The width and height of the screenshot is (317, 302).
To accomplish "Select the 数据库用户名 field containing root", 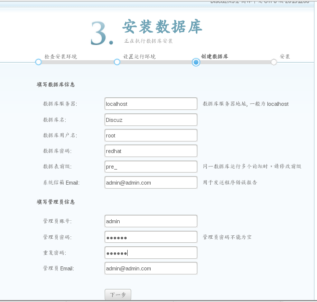I will [x=151, y=135].
